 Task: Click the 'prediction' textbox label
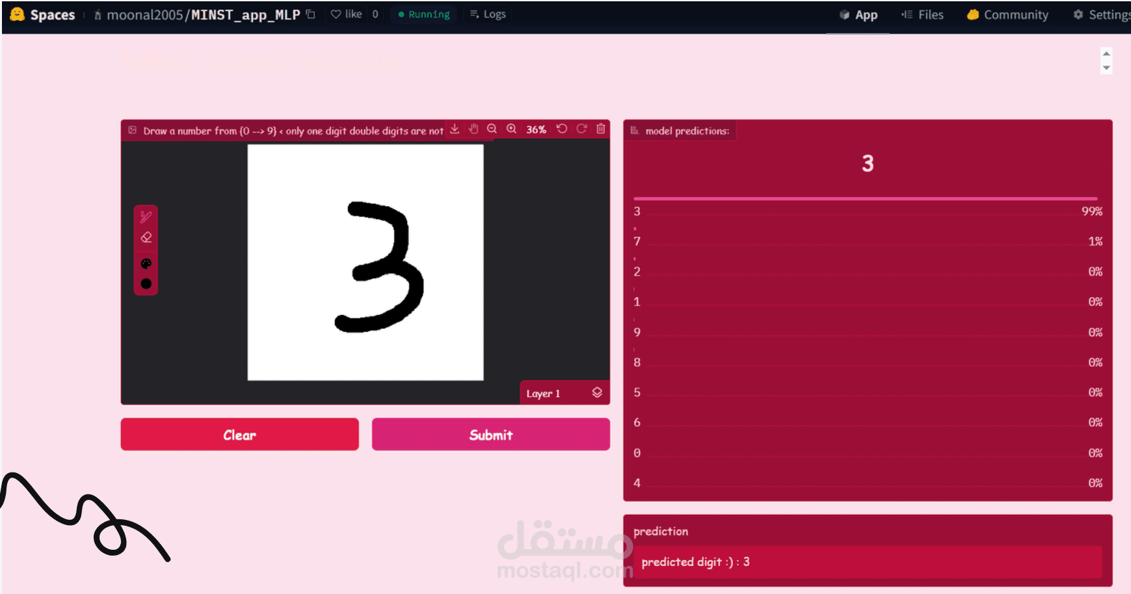(x=661, y=531)
